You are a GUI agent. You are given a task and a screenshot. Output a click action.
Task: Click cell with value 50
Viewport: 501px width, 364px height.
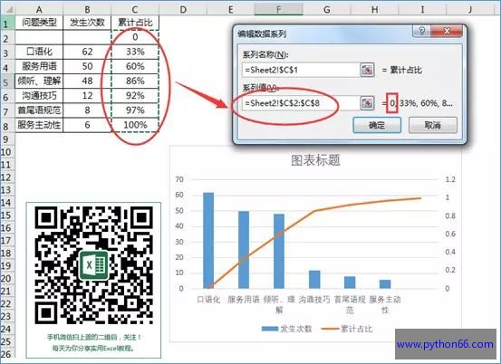(x=87, y=66)
